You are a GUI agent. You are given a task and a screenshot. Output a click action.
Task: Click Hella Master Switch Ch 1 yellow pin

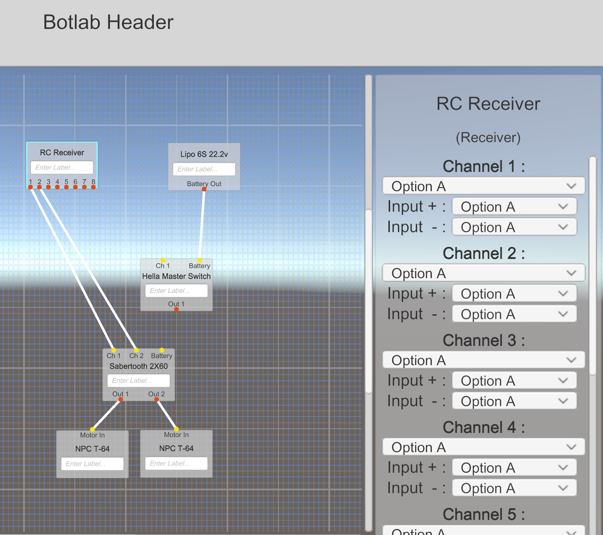coord(163,260)
